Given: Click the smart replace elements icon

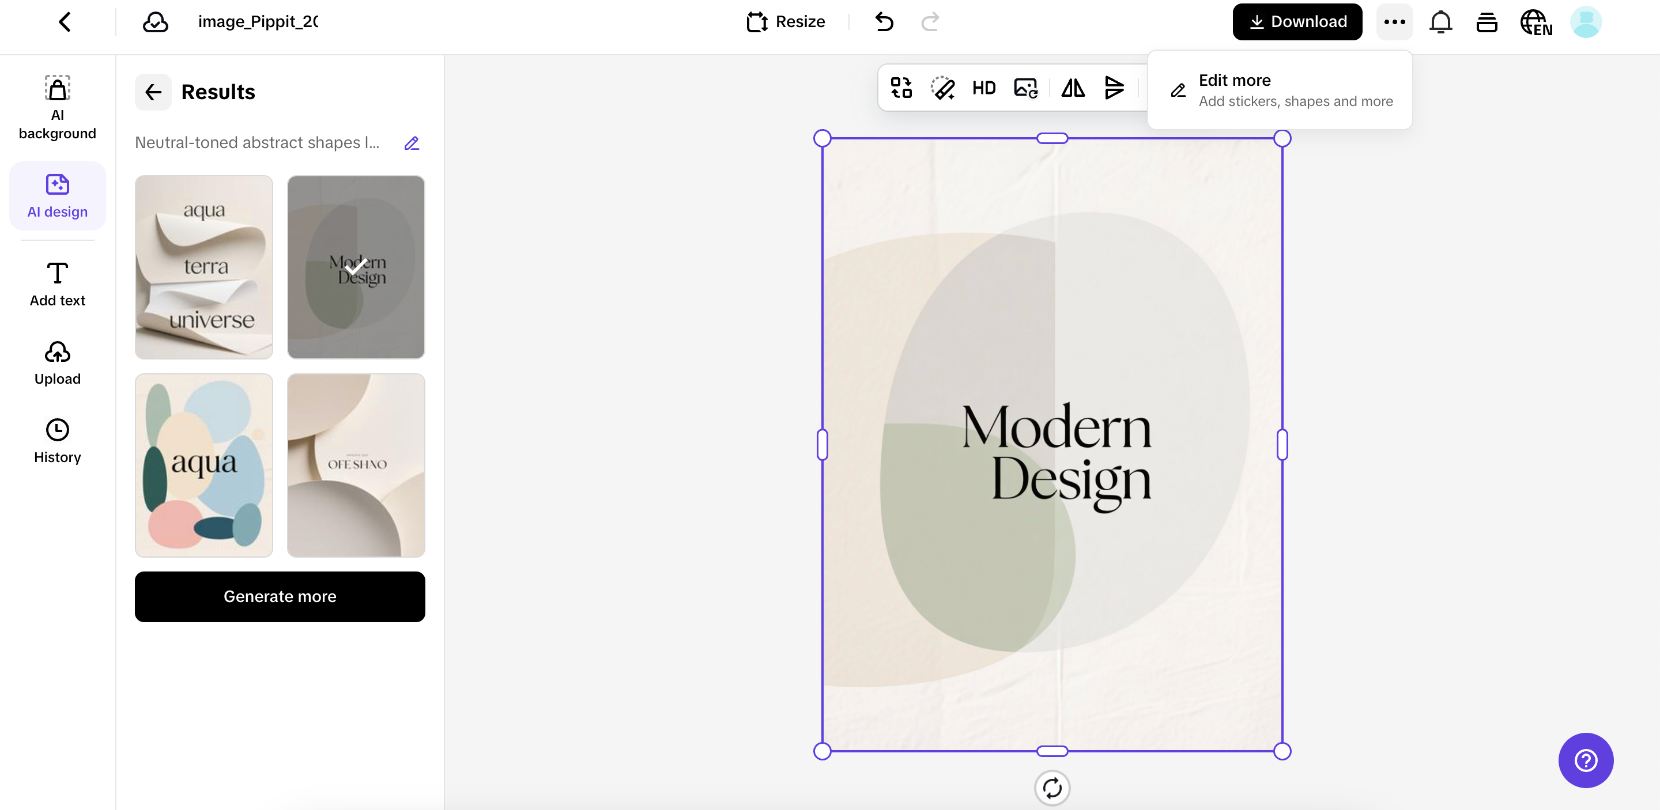Looking at the screenshot, I should (901, 88).
